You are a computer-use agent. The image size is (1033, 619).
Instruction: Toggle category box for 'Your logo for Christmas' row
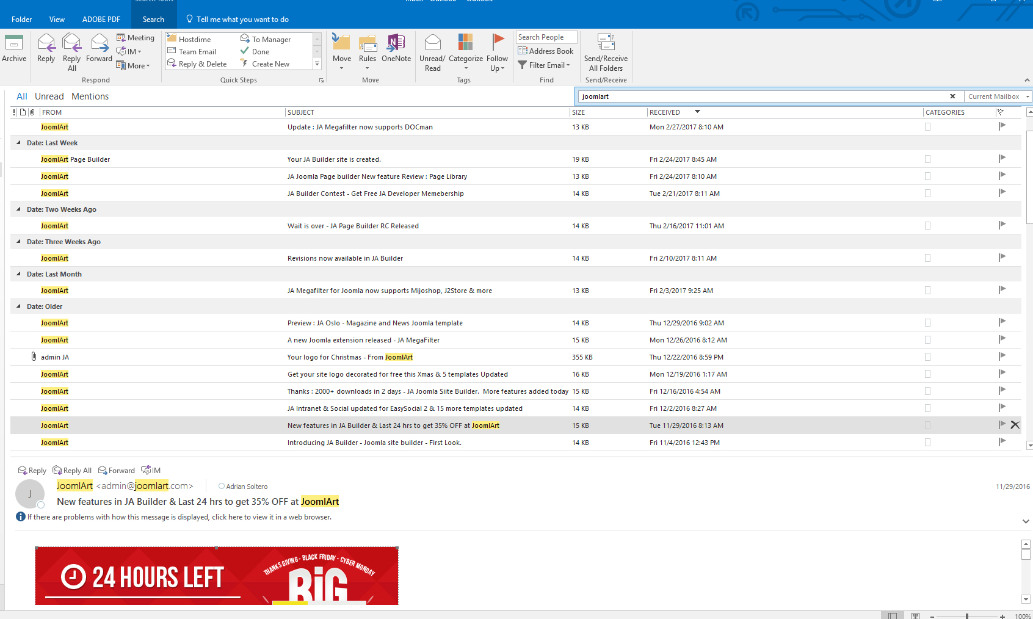click(927, 357)
